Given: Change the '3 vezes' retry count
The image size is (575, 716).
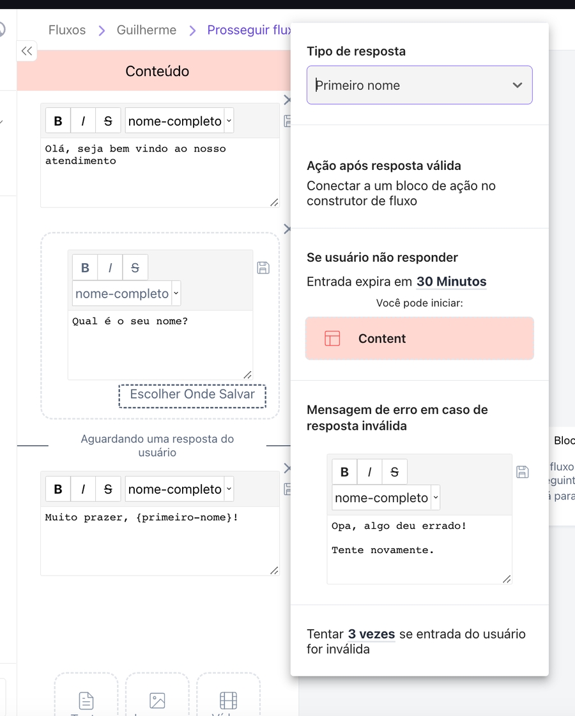Looking at the screenshot, I should pos(371,634).
